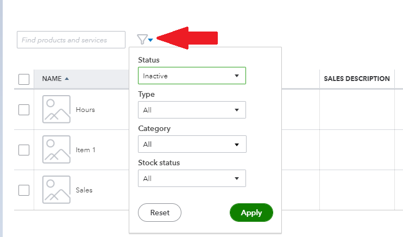
Task: Click the Hours product image placeholder
Action: click(x=56, y=109)
